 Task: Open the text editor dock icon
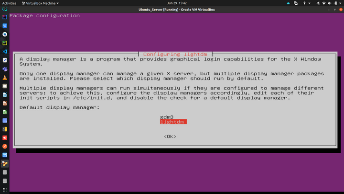click(x=5, y=60)
